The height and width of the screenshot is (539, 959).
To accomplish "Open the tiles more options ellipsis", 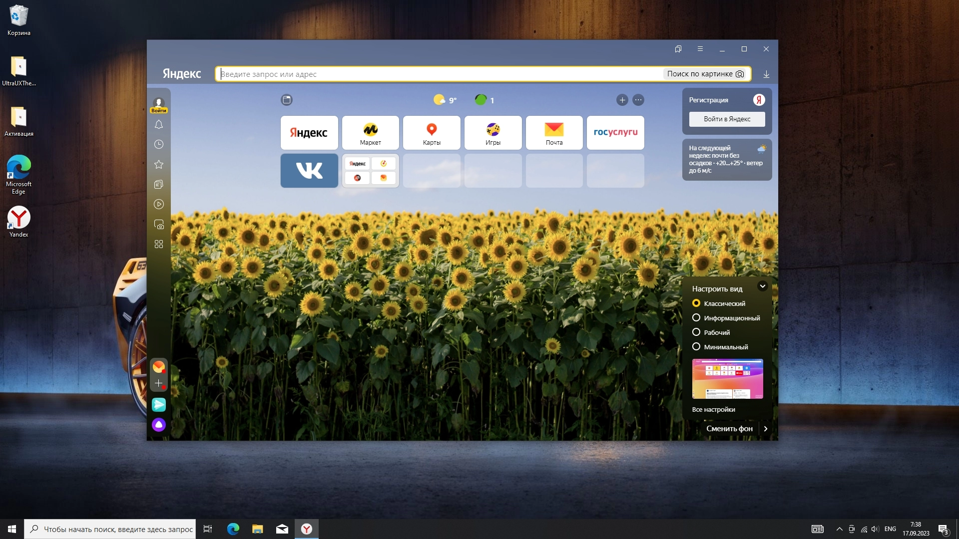I will coord(638,100).
